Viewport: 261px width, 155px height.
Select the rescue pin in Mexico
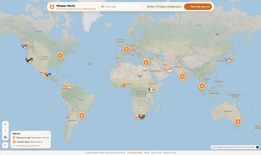tap(45, 73)
